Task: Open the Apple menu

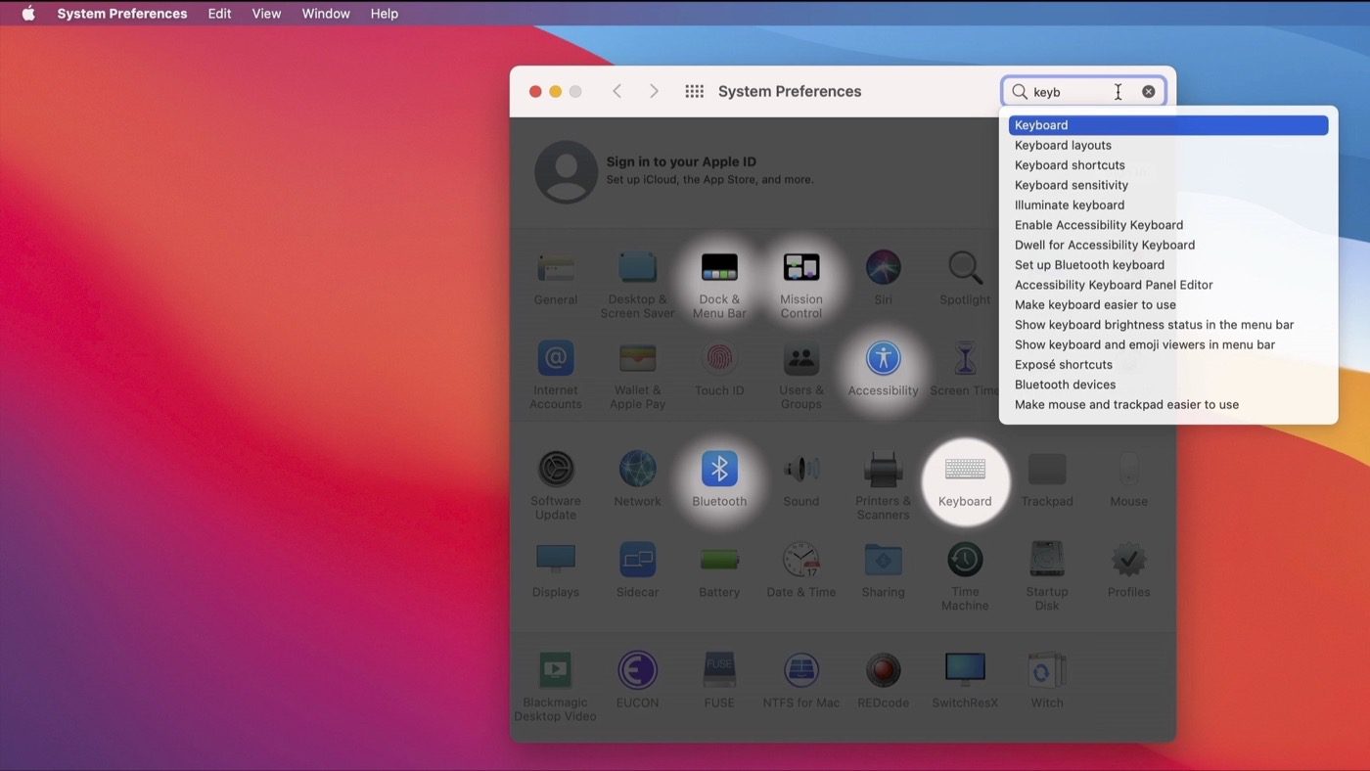Action: 28,14
